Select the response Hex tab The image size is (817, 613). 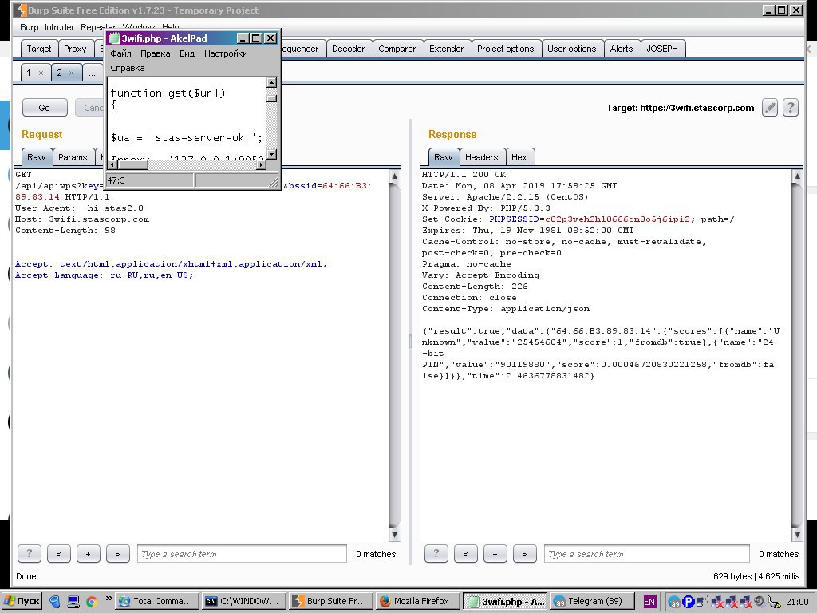pos(519,157)
